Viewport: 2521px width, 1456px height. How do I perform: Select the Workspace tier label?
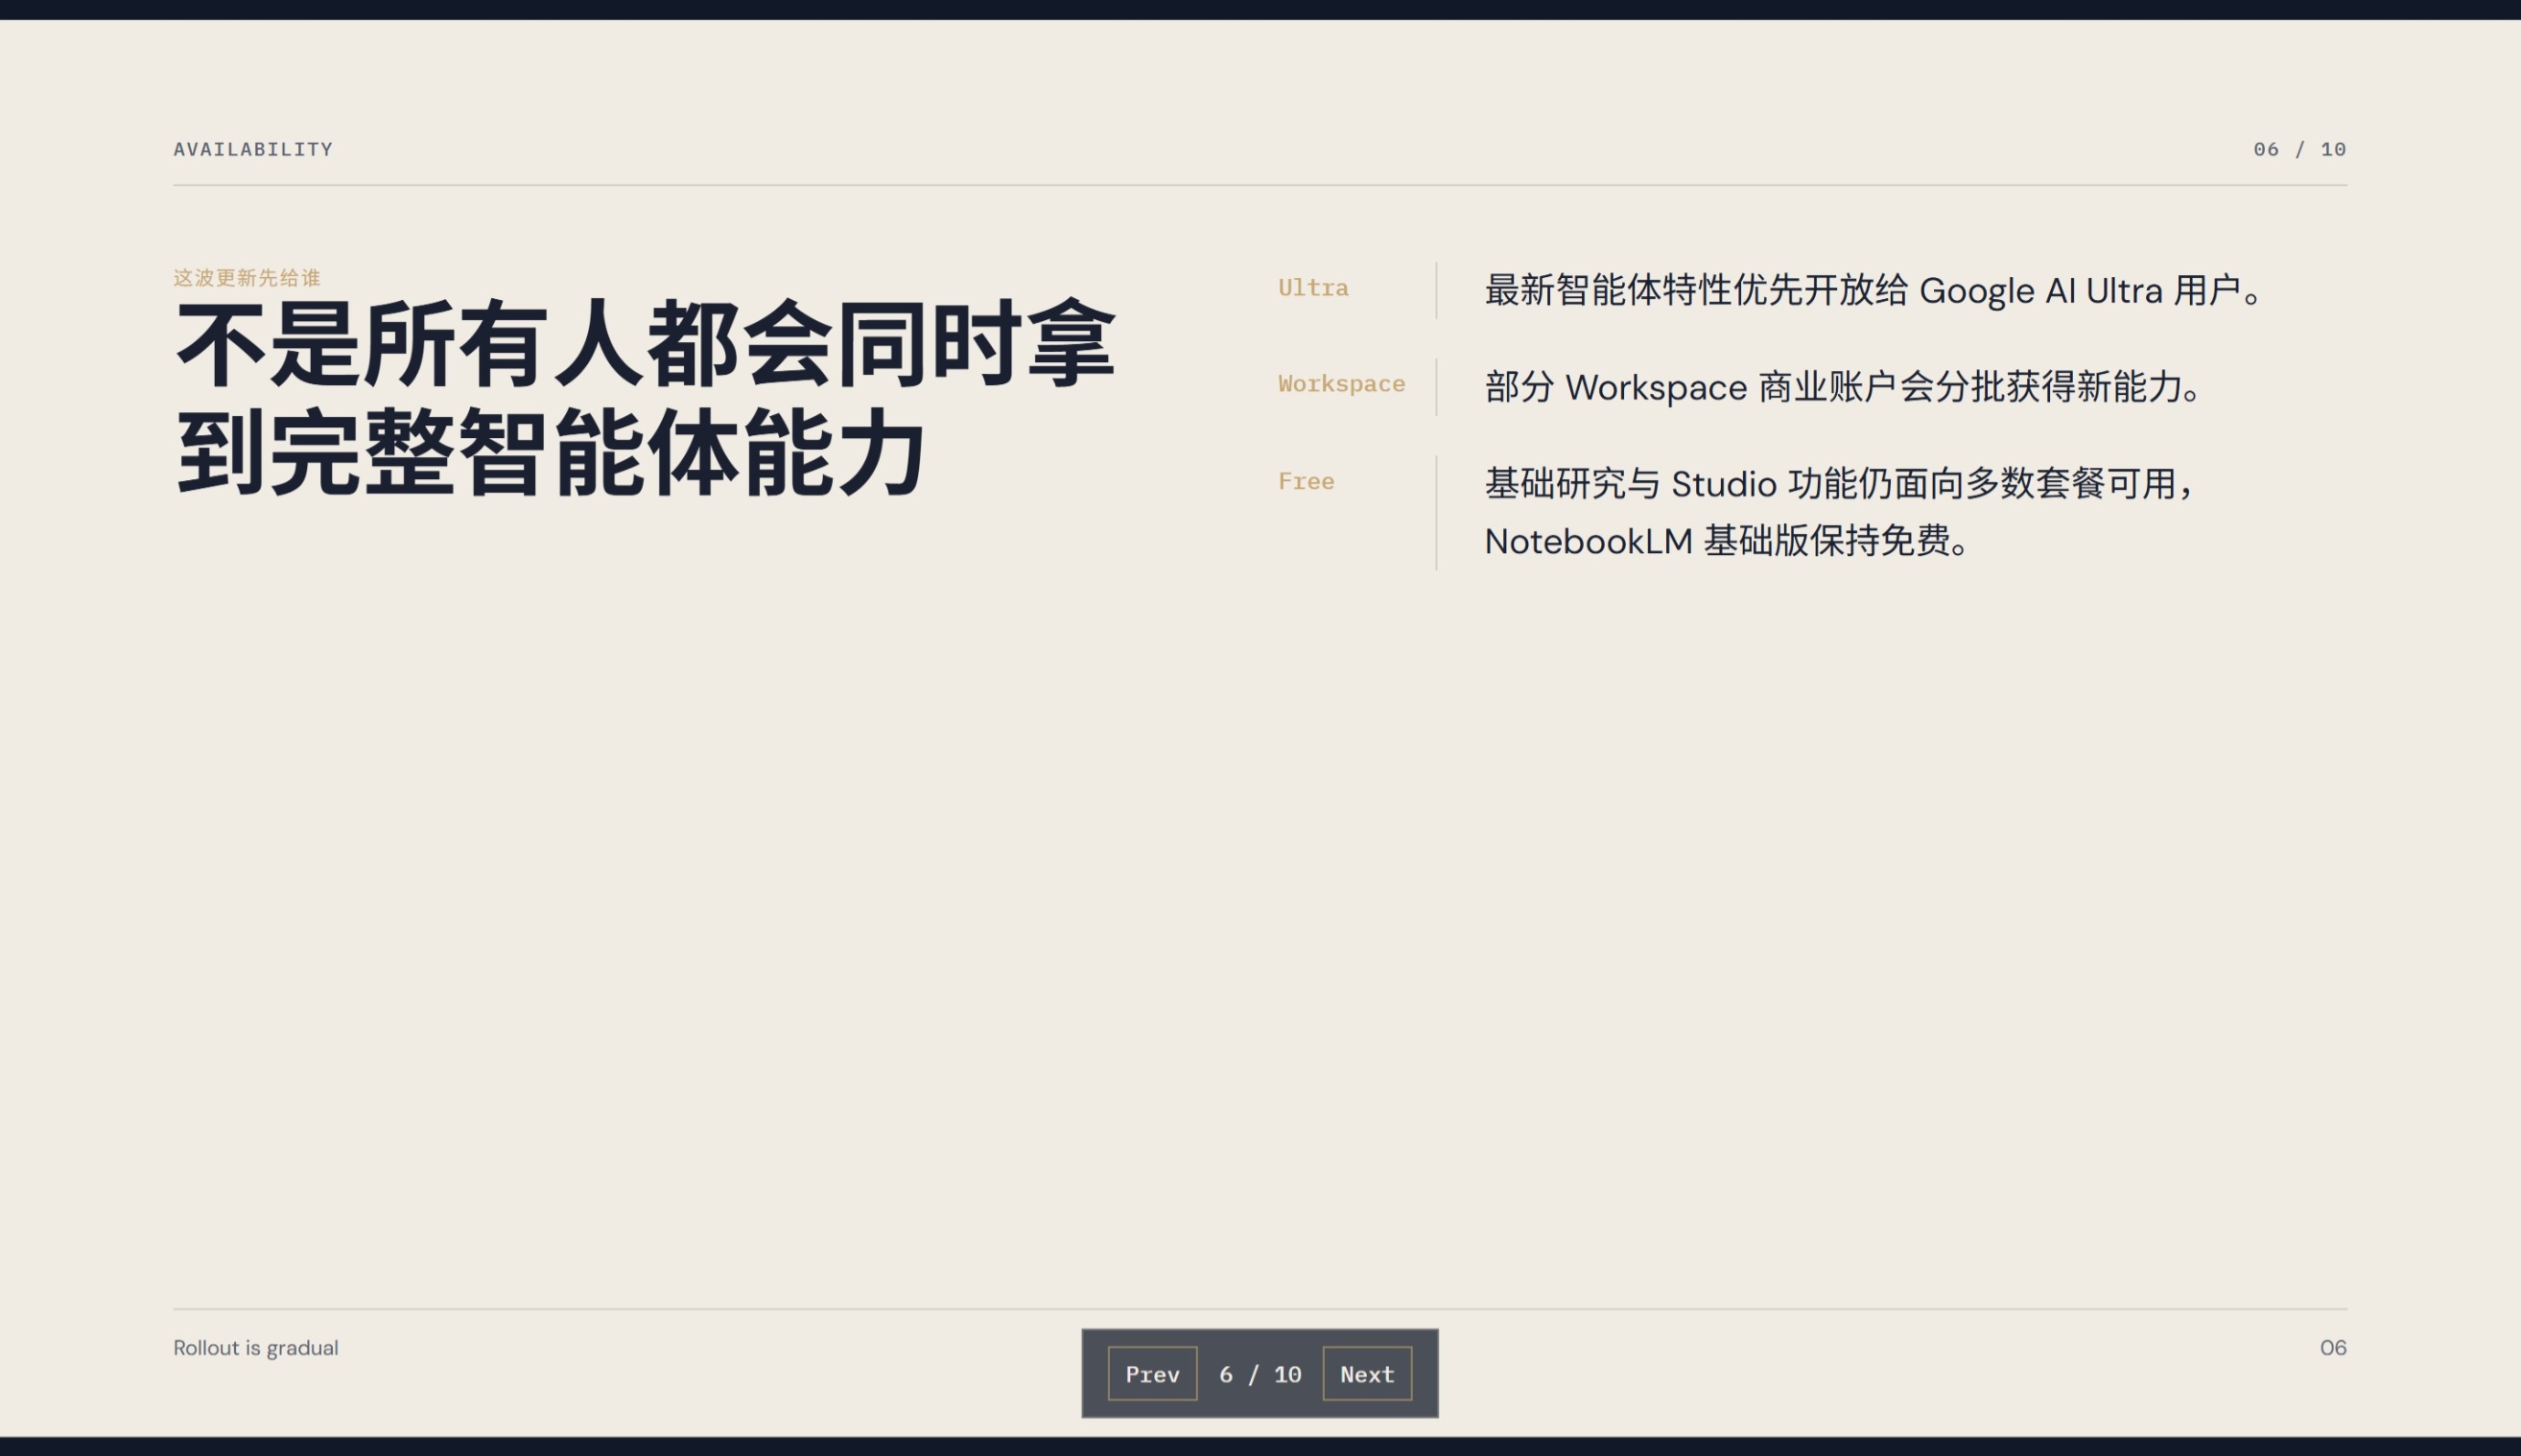(x=1340, y=383)
